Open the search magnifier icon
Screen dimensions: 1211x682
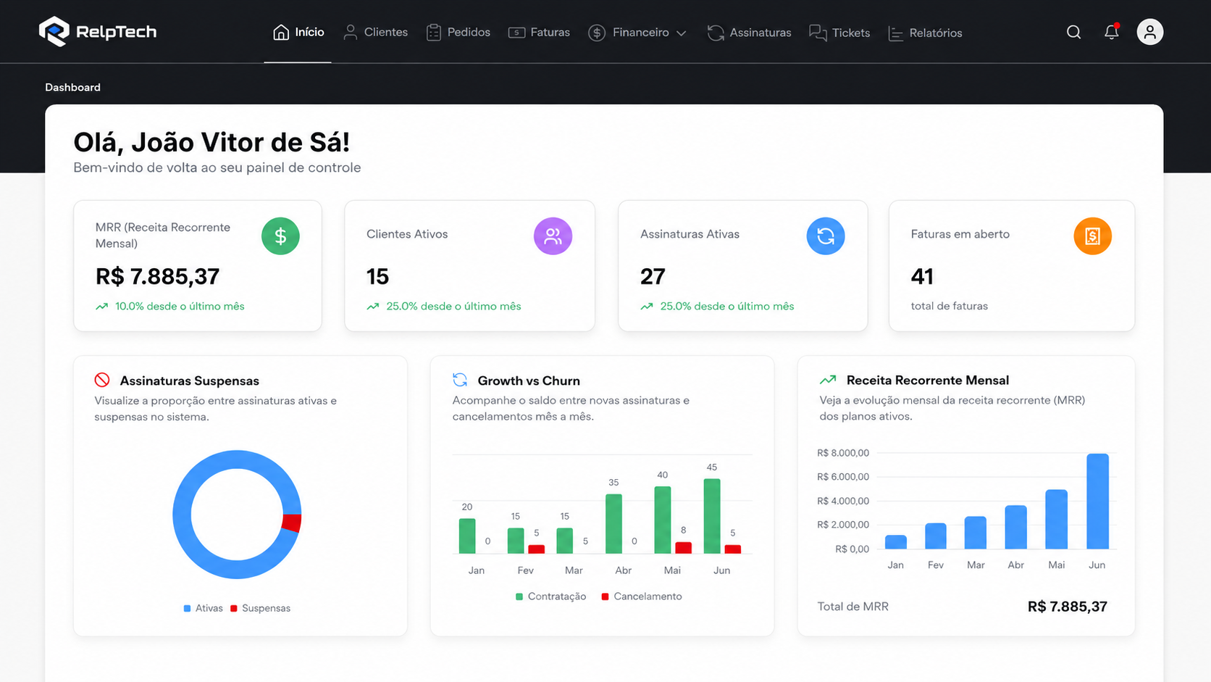tap(1073, 32)
